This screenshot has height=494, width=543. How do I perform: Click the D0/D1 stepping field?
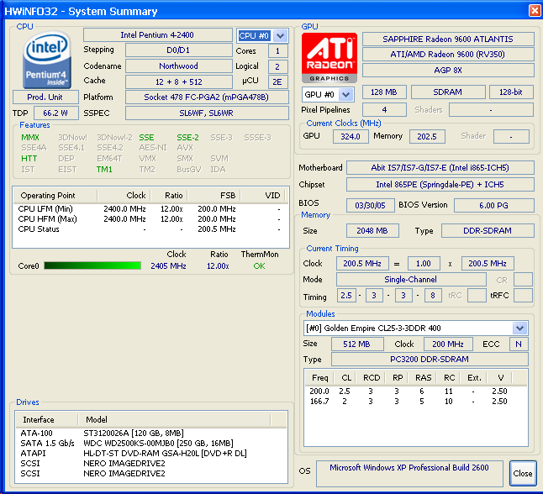179,50
